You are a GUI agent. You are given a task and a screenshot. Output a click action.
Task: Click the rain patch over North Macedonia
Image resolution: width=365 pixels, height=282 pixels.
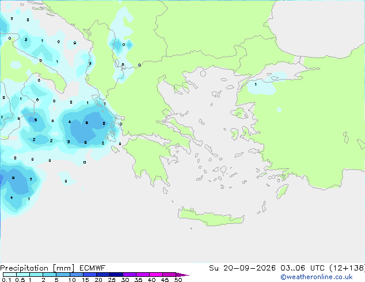click(x=121, y=45)
